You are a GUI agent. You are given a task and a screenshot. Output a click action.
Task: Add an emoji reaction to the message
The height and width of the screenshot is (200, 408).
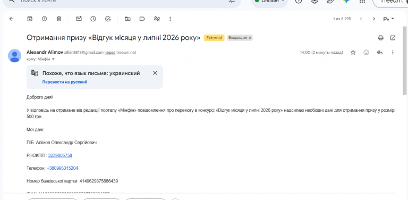pyautogui.click(x=367, y=53)
